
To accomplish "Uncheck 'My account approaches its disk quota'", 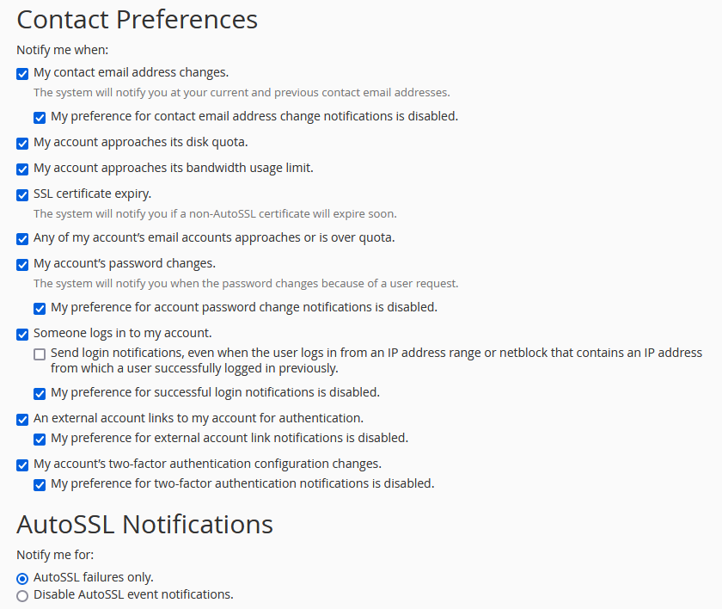I will click(22, 144).
